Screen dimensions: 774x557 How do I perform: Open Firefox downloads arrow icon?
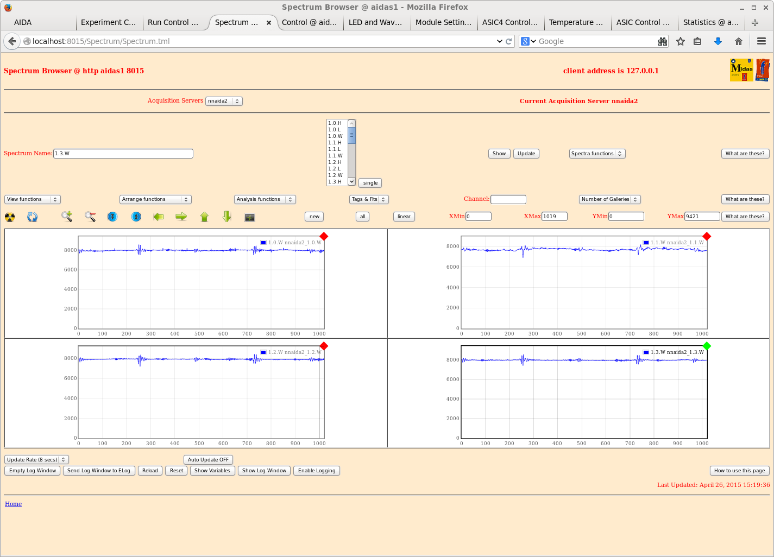[x=718, y=41]
